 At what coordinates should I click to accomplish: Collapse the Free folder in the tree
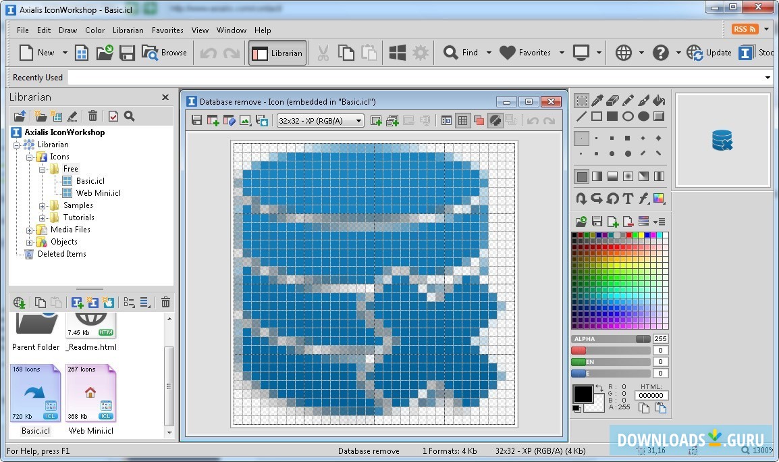[42, 169]
